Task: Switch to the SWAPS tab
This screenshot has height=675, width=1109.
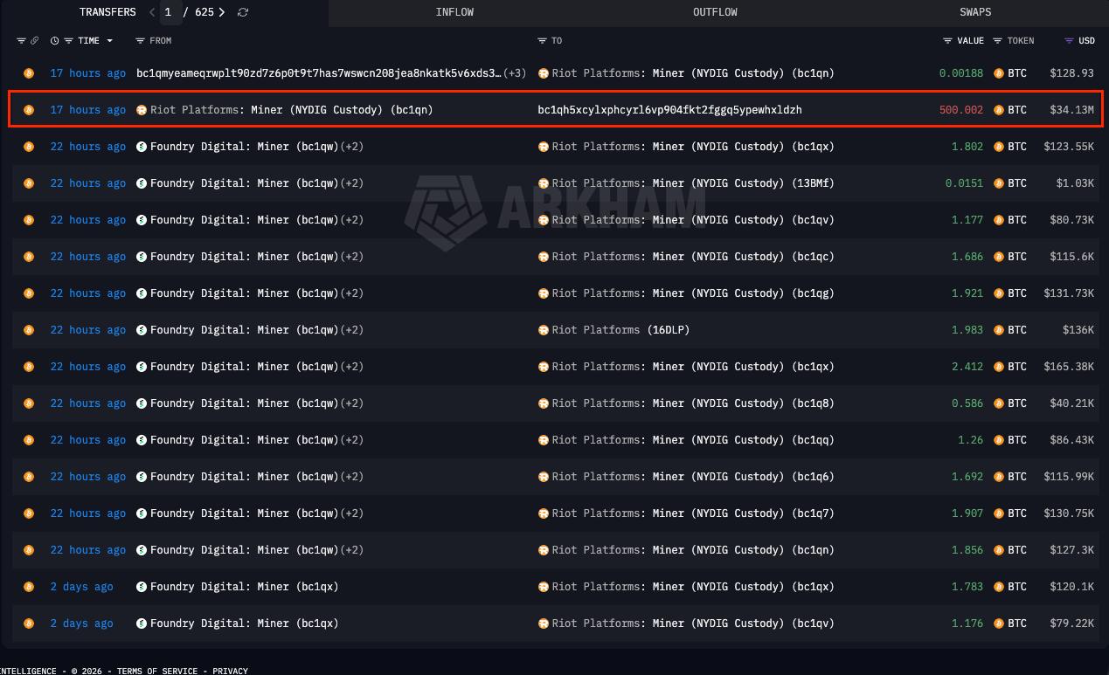Action: click(x=975, y=12)
